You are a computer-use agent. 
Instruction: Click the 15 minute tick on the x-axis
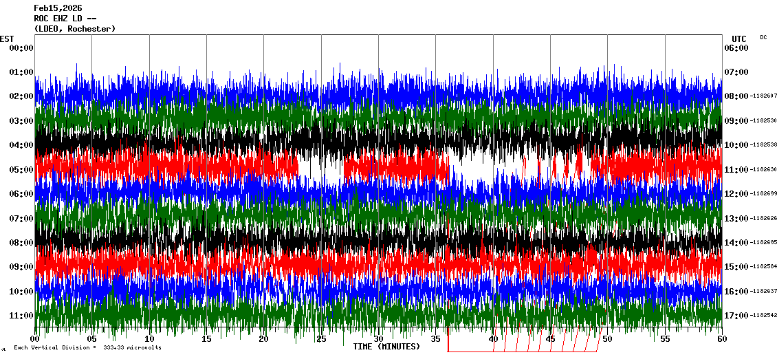click(x=206, y=339)
